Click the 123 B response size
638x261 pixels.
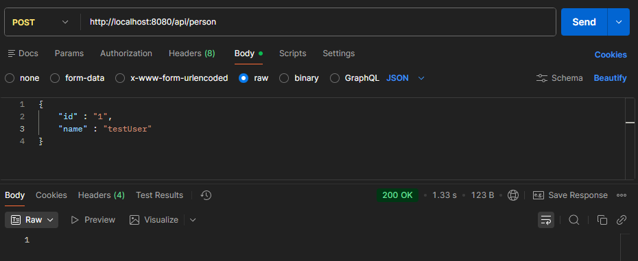[x=482, y=195]
